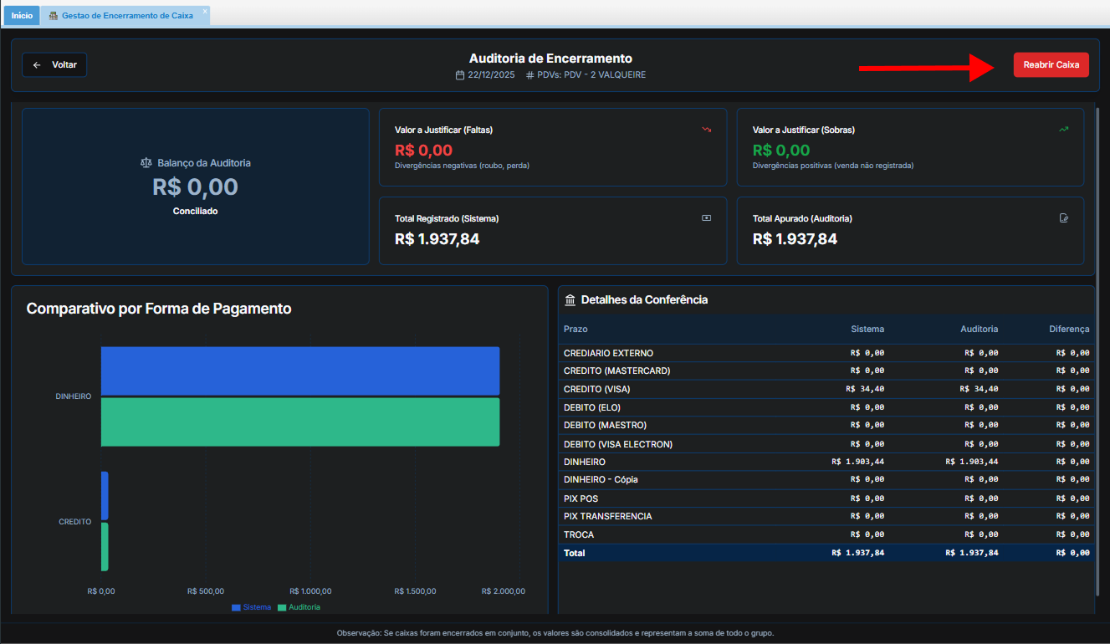
Task: Click the green DINHEIRO Auditoria bar
Action: pos(299,422)
